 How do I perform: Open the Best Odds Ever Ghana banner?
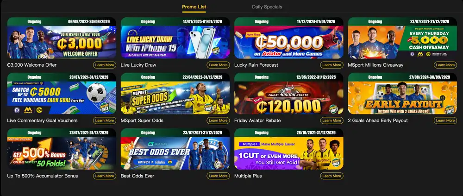(175, 153)
